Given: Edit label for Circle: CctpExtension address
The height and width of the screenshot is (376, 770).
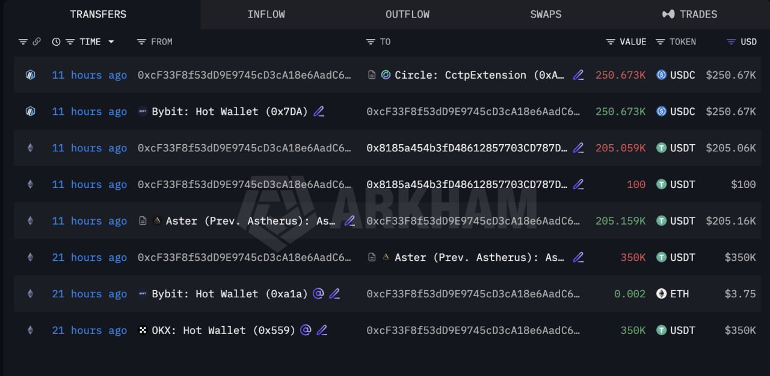Looking at the screenshot, I should [x=578, y=75].
